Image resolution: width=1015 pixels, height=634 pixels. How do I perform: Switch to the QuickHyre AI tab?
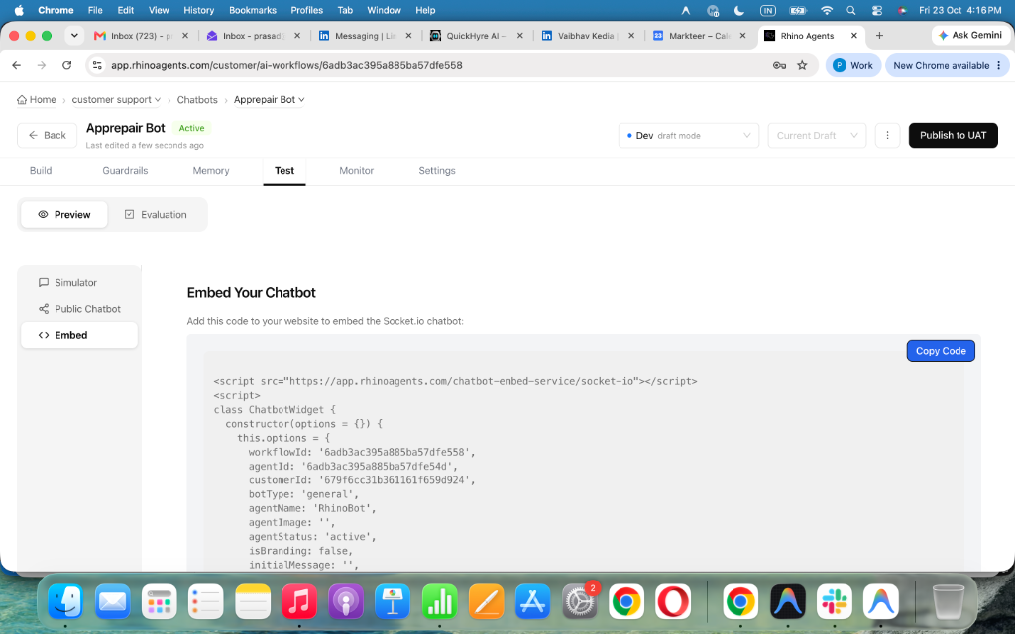pos(471,36)
